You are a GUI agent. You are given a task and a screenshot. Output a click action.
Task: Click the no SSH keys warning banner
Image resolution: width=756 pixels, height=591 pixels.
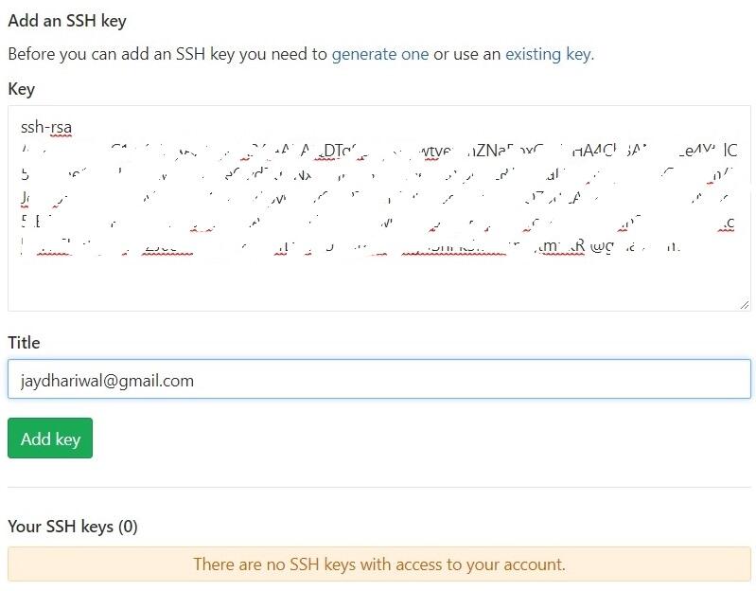click(x=378, y=564)
